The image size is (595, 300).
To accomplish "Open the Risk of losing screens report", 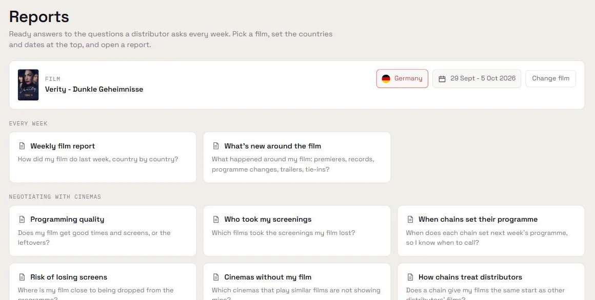I will point(103,282).
